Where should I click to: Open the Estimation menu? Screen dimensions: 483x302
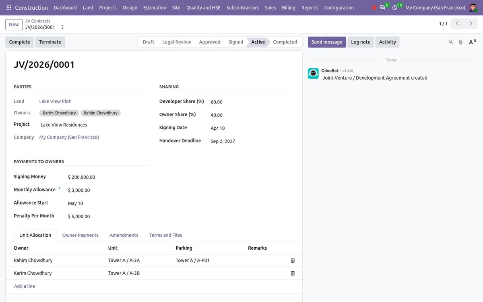[155, 8]
